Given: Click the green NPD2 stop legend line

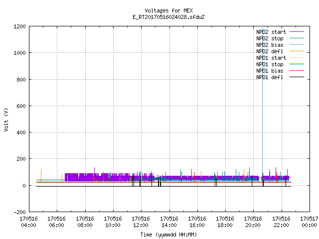Looking at the screenshot, I should 297,38.
